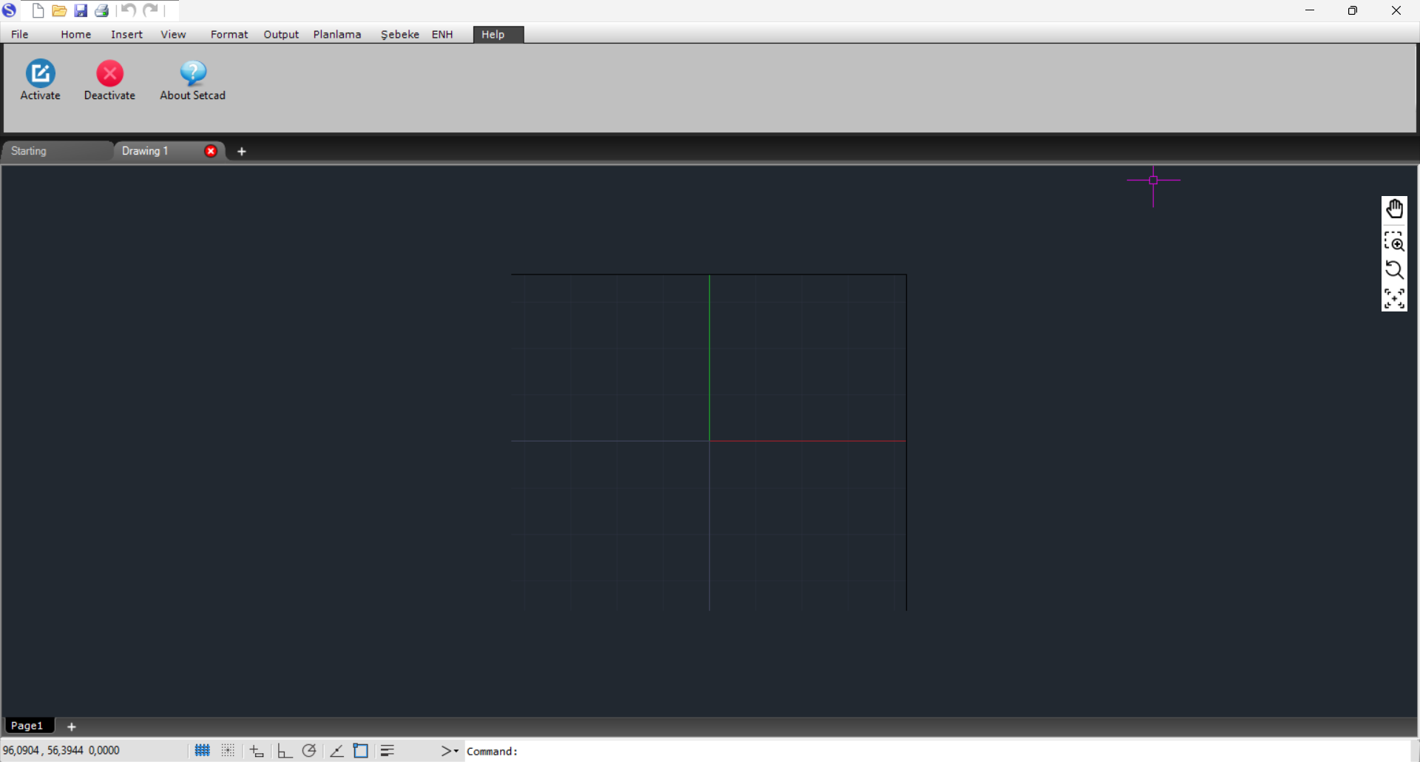Image resolution: width=1420 pixels, height=762 pixels.
Task: Close the Drawing 1 tab
Action: [x=211, y=151]
